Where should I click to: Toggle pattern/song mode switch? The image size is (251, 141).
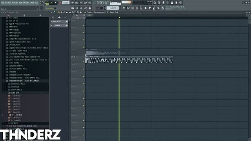[47, 3]
